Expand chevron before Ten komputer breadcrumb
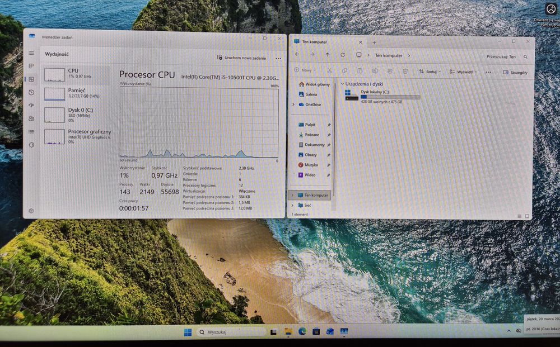The height and width of the screenshot is (347, 560). 368,55
